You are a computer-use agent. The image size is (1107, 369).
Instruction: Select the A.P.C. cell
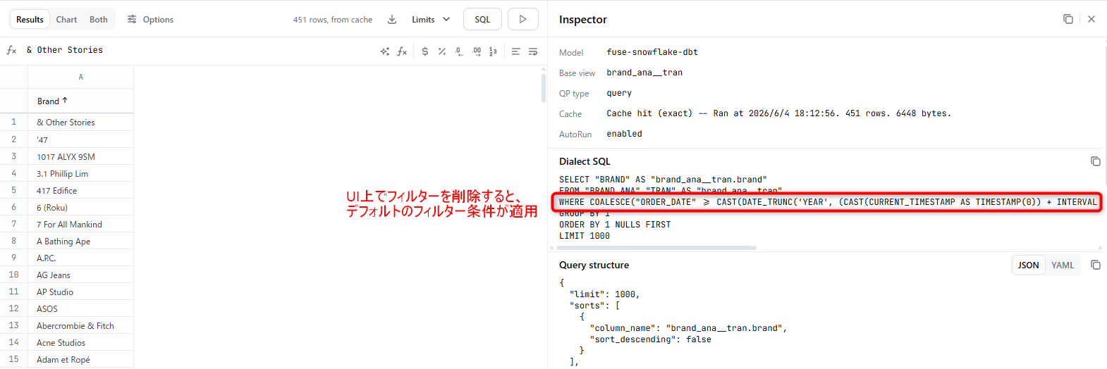tap(80, 258)
